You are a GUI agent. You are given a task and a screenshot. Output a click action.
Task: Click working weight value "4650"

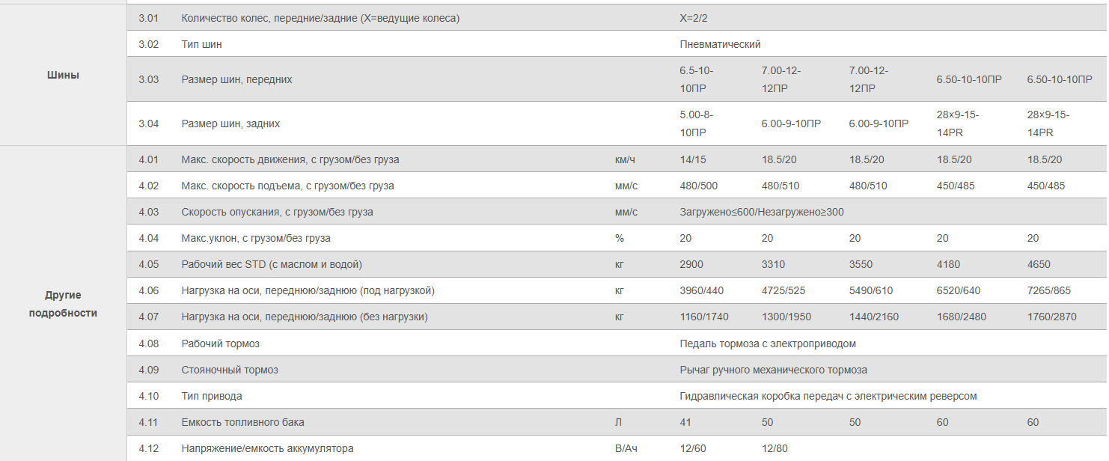tap(1039, 264)
